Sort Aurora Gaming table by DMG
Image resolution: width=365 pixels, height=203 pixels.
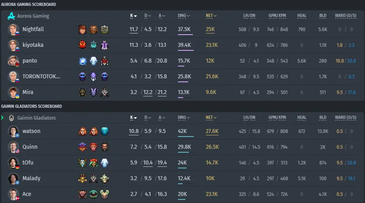coord(183,16)
